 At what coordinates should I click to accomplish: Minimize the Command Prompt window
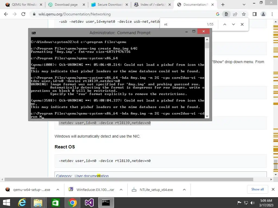coord(186,31)
